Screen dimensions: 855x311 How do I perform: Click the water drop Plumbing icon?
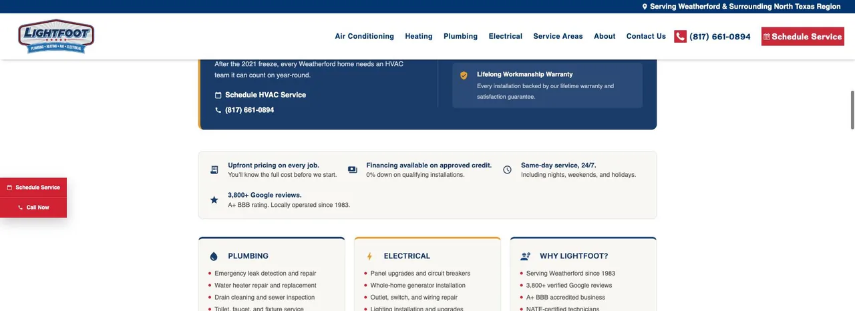click(x=214, y=256)
